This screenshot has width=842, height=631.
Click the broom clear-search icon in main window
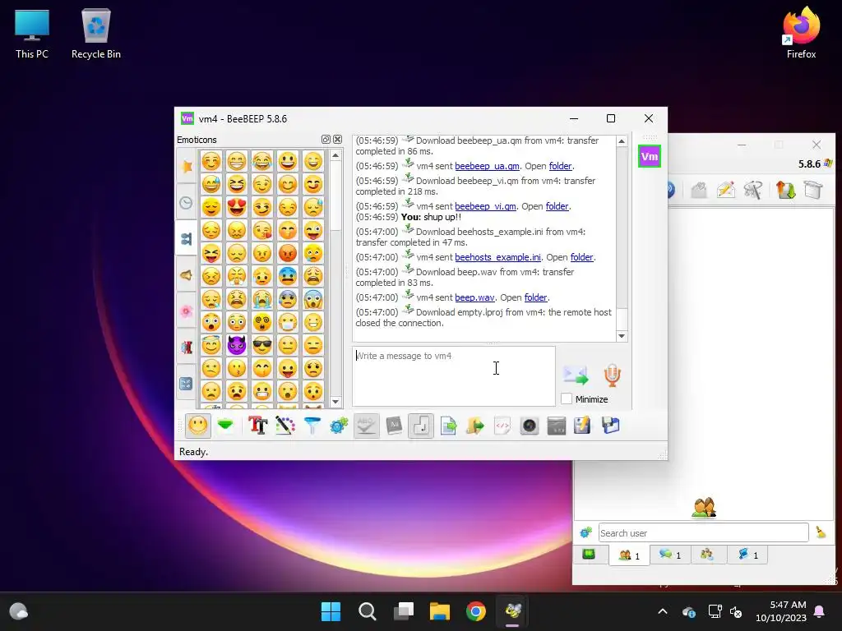pos(821,532)
